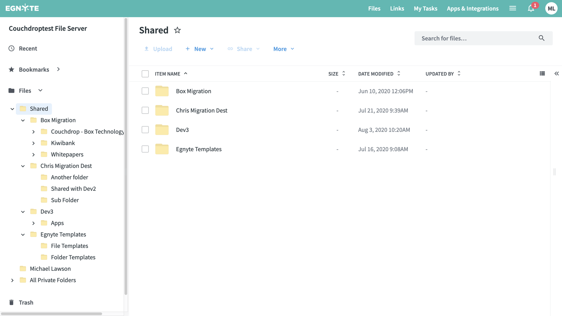Open notifications via the bell icon

530,9
